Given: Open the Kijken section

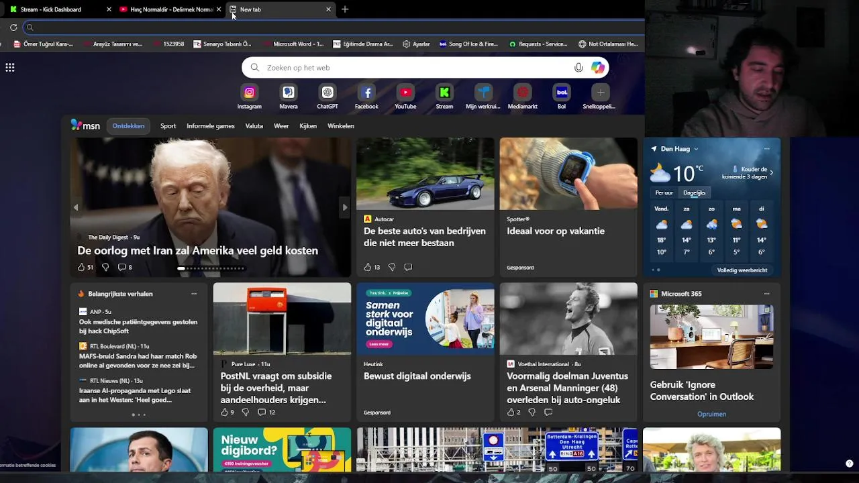Looking at the screenshot, I should point(308,126).
